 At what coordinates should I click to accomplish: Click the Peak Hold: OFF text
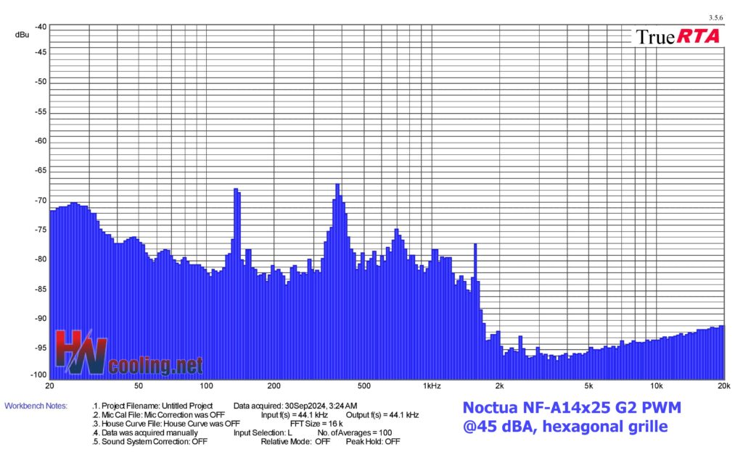(372, 441)
